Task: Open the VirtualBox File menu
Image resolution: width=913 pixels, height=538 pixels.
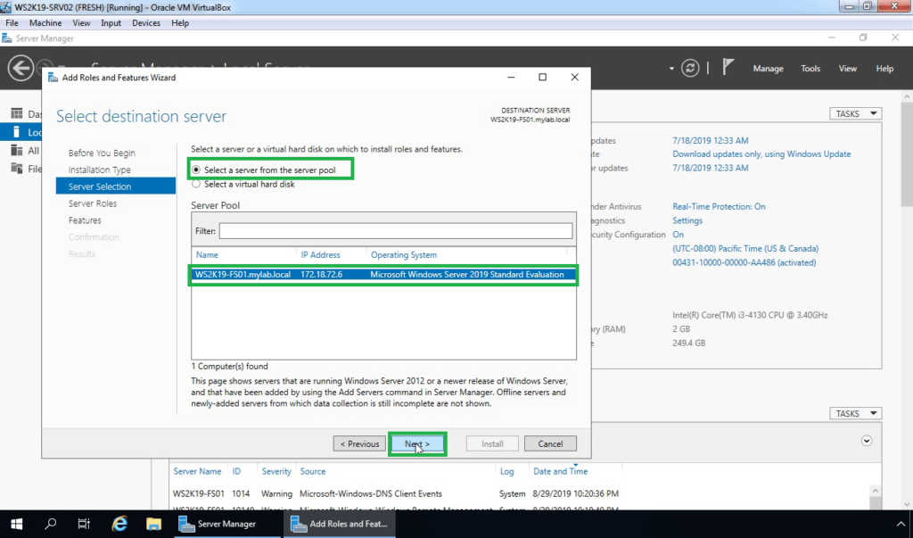Action: tap(12, 22)
